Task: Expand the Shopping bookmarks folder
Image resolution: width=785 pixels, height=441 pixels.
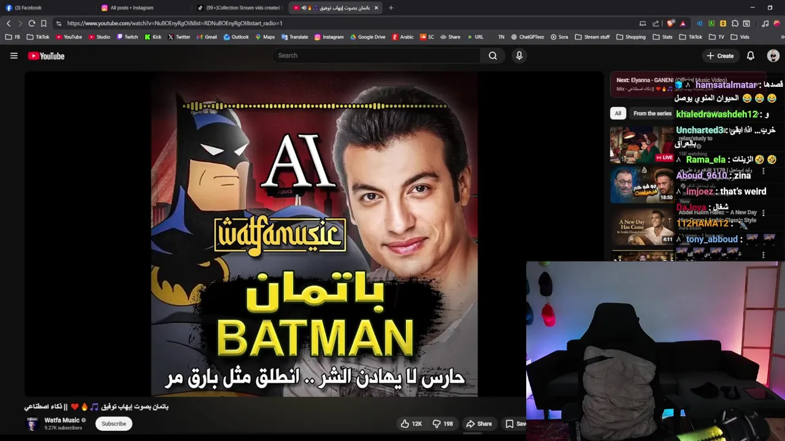Action: tap(630, 37)
